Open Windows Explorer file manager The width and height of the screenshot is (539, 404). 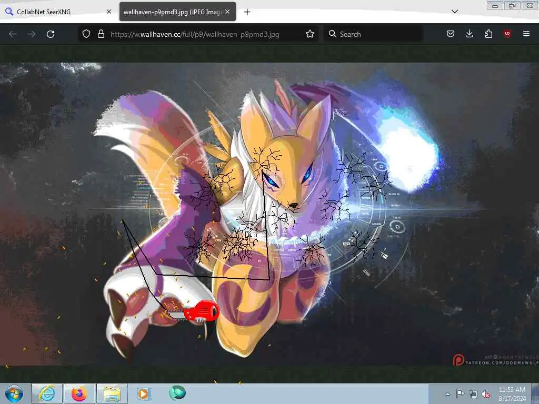112,393
